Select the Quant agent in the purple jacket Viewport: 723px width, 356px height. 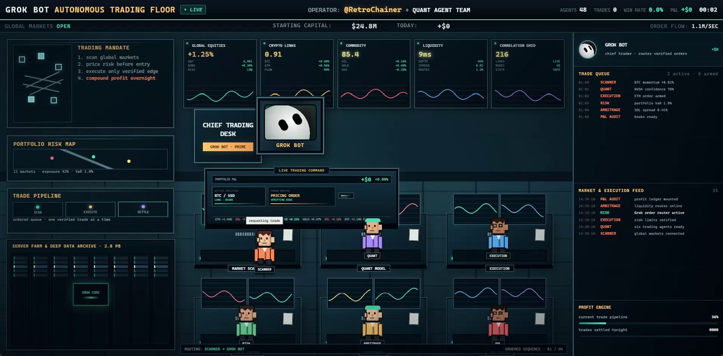click(x=372, y=235)
